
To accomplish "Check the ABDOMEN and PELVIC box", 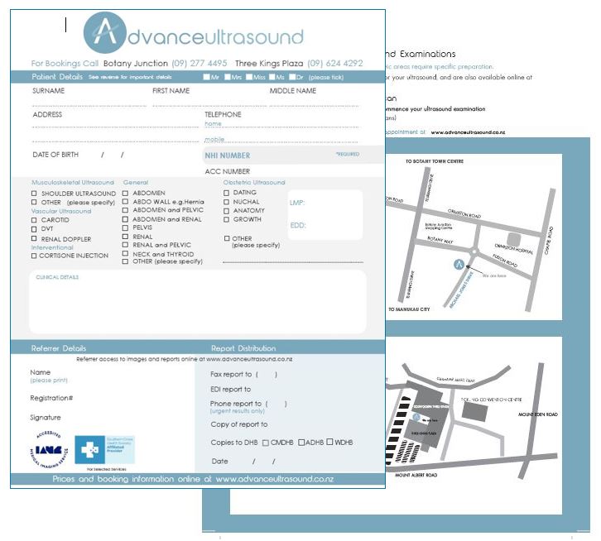I will pyautogui.click(x=125, y=210).
